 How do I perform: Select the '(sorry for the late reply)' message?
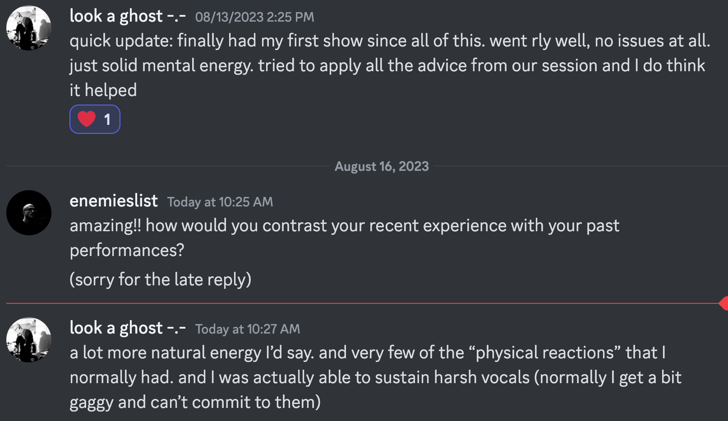(161, 279)
